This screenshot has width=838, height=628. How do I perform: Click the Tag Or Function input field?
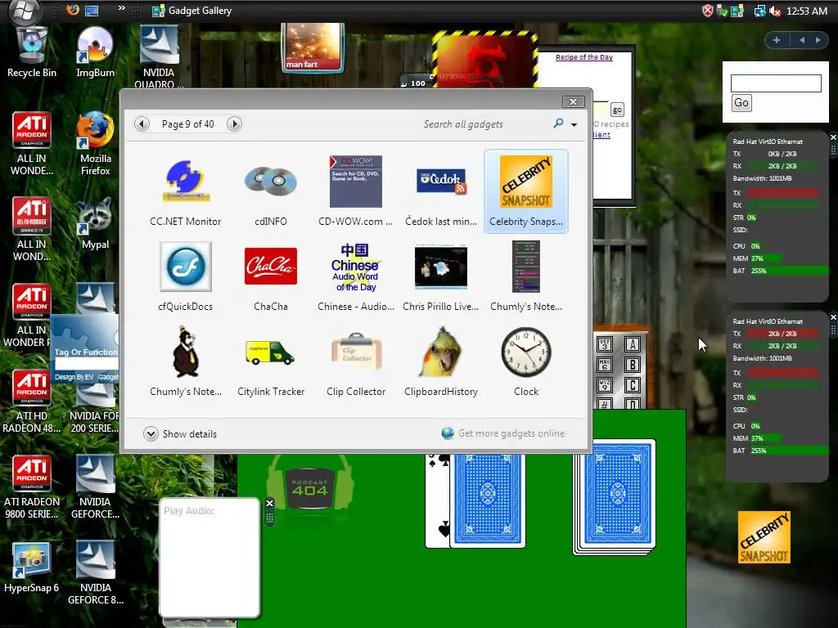click(x=86, y=364)
